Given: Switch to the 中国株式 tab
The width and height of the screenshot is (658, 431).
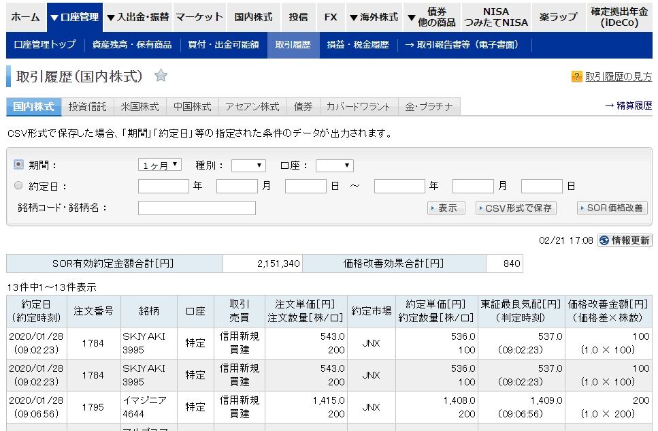Looking at the screenshot, I should [192, 107].
